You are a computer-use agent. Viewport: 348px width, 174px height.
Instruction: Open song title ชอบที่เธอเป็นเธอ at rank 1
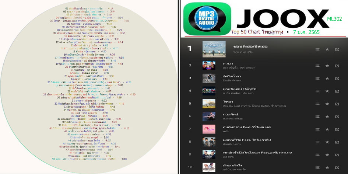[250, 46]
